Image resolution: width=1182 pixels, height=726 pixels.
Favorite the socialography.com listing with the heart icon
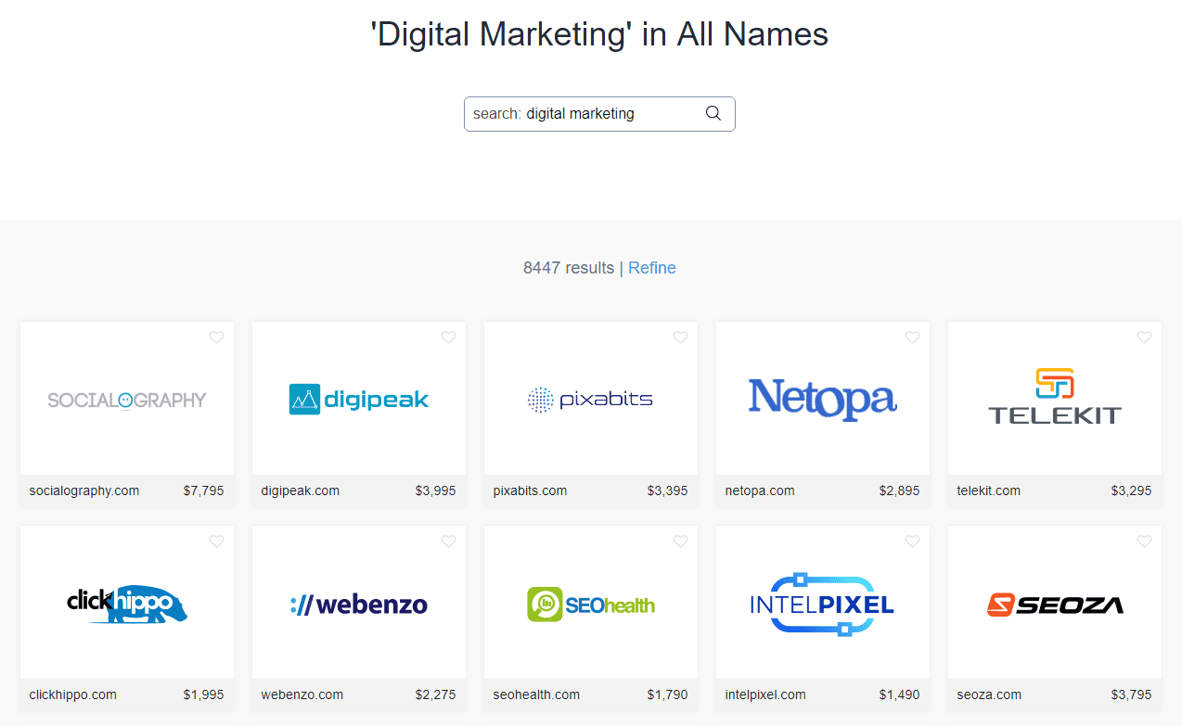tap(216, 338)
